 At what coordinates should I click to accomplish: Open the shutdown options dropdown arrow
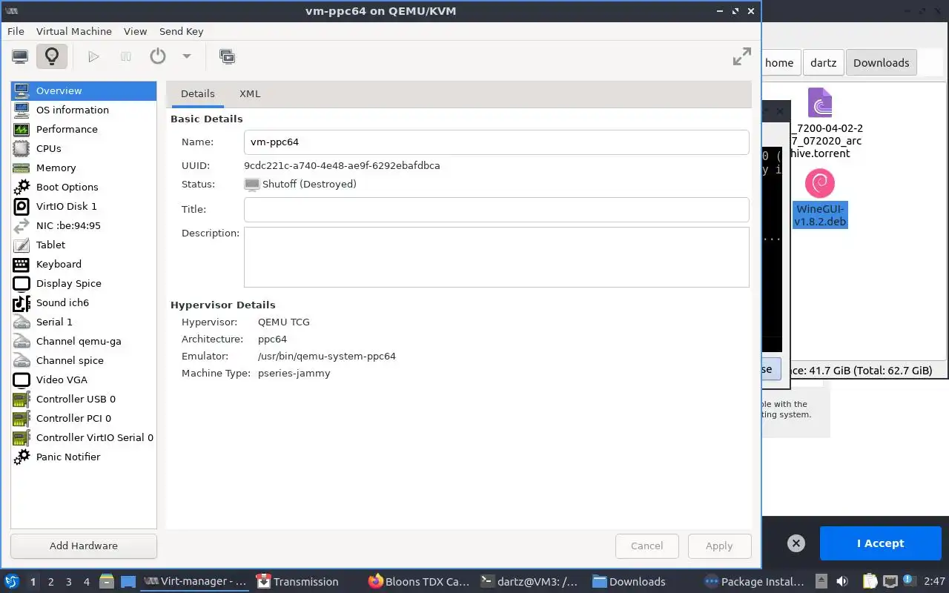click(187, 56)
